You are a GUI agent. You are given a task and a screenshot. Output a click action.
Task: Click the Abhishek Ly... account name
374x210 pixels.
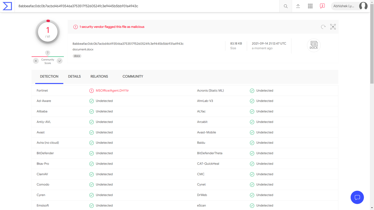[344, 6]
